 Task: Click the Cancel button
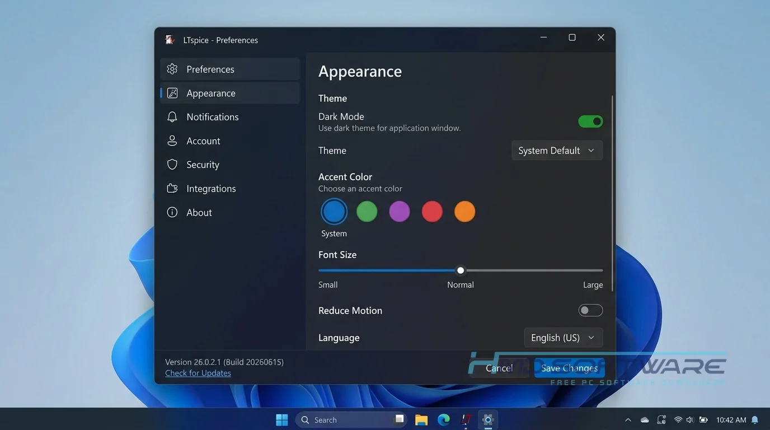(x=499, y=368)
